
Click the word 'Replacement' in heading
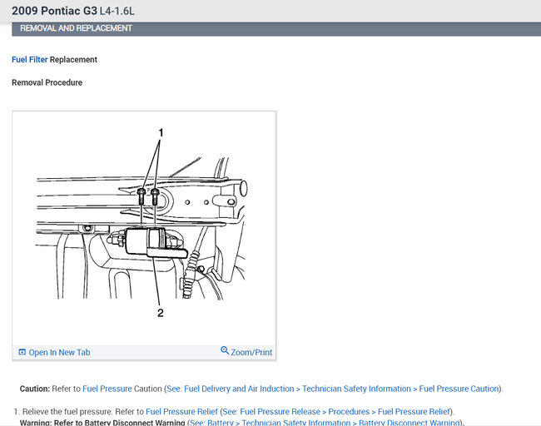pos(73,60)
